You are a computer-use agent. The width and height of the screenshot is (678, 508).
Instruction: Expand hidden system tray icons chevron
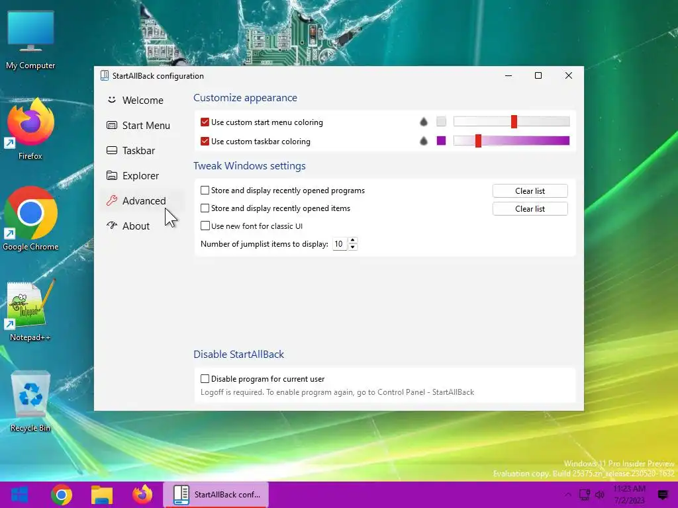[567, 495]
